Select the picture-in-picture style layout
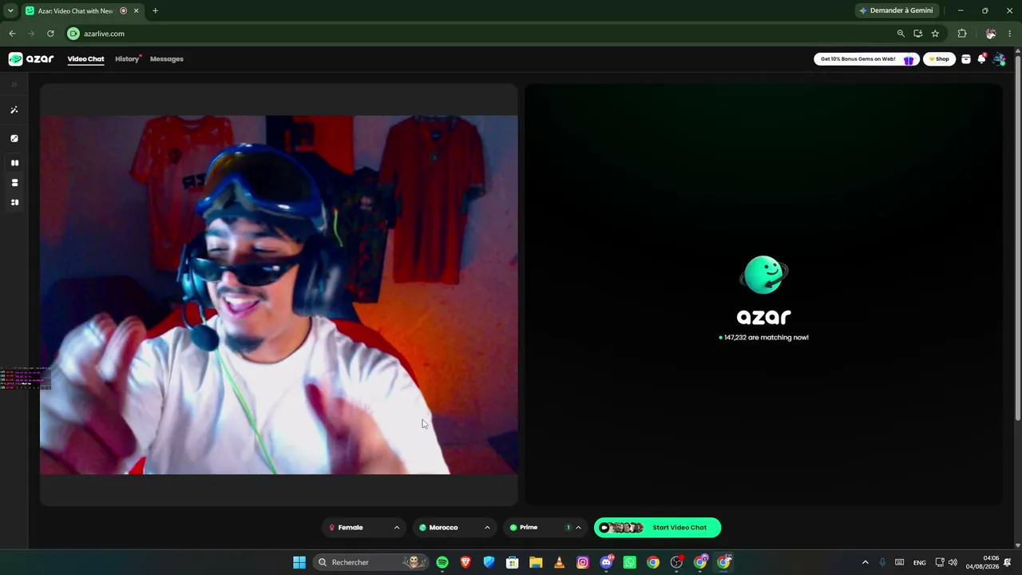Screen dimensions: 1022x575 point(14,203)
